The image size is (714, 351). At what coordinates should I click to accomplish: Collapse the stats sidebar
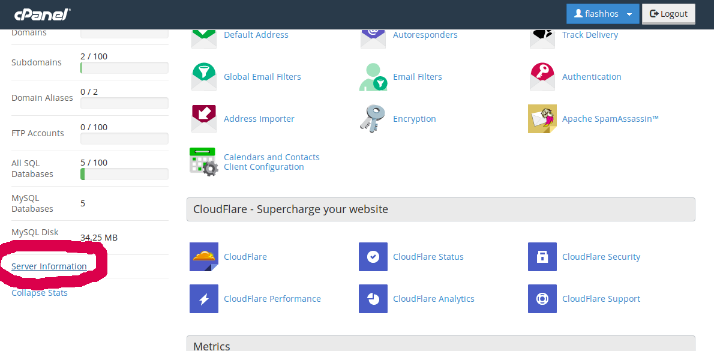pos(40,293)
